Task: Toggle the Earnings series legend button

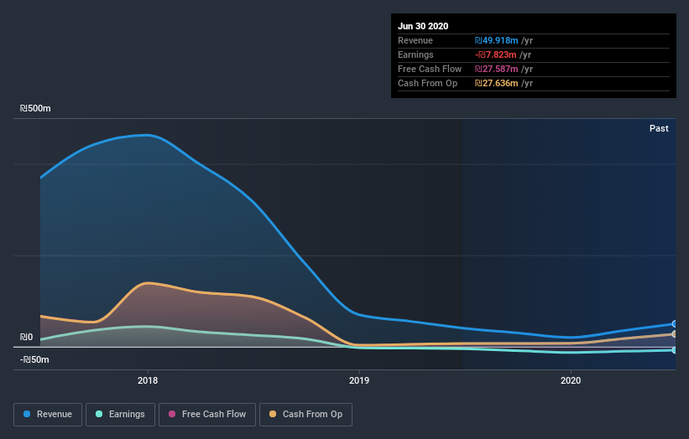Action: [x=120, y=415]
